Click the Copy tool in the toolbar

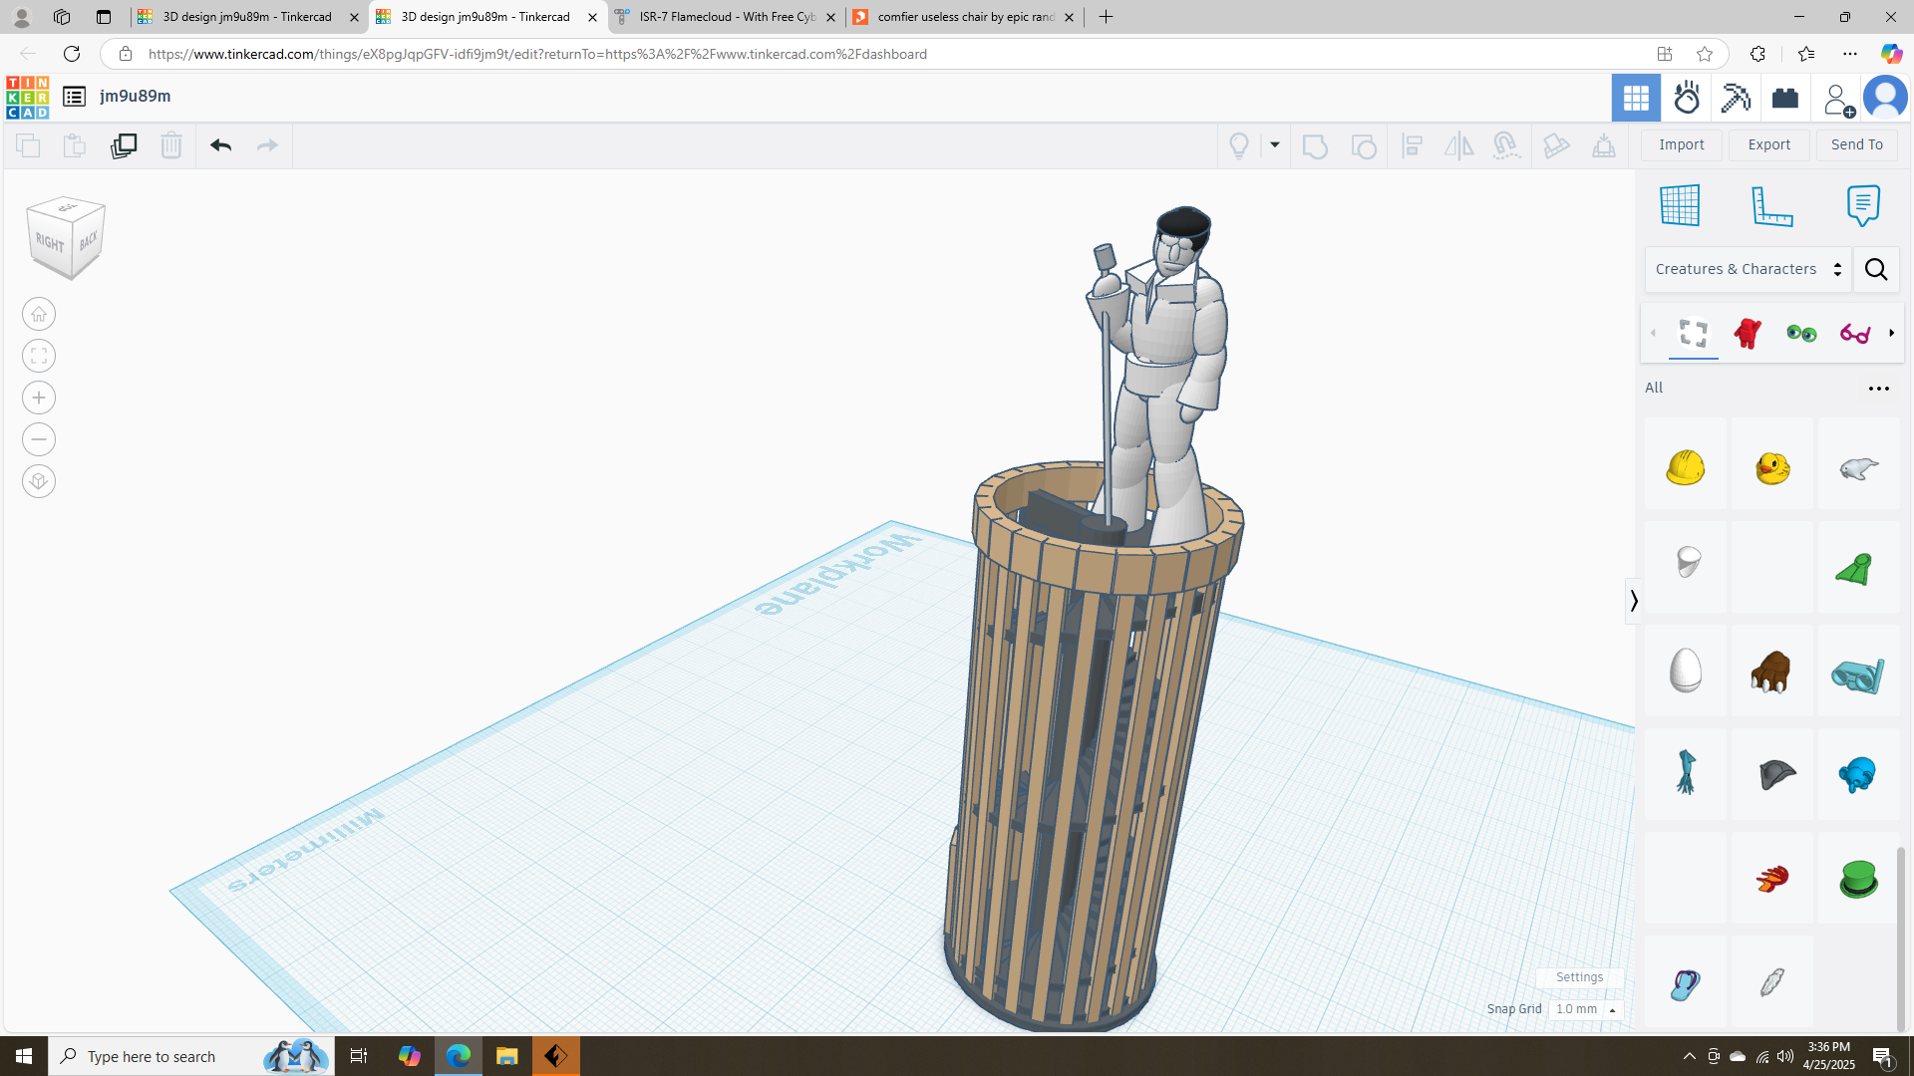(x=28, y=145)
